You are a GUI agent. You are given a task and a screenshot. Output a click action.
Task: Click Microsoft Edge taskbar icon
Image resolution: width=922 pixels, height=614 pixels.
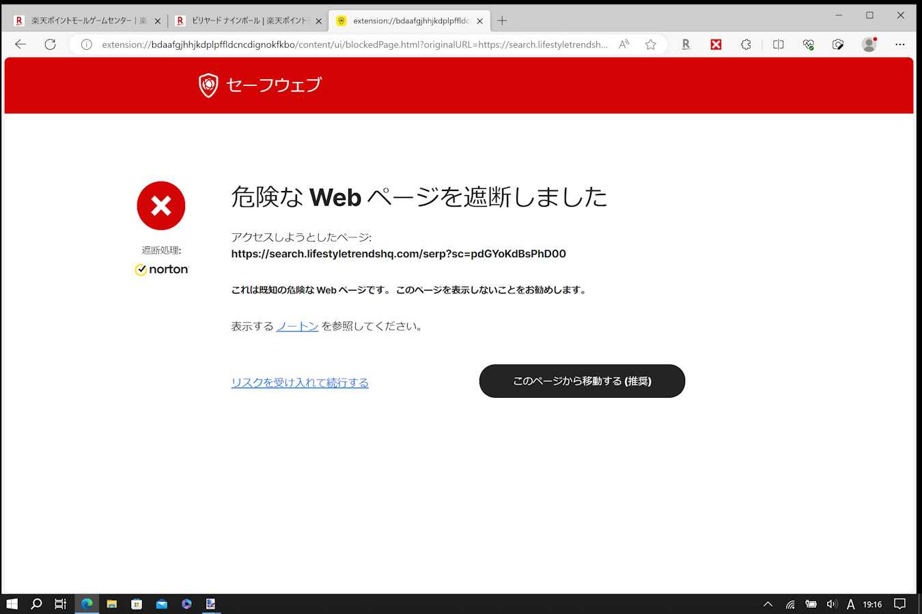click(x=87, y=604)
